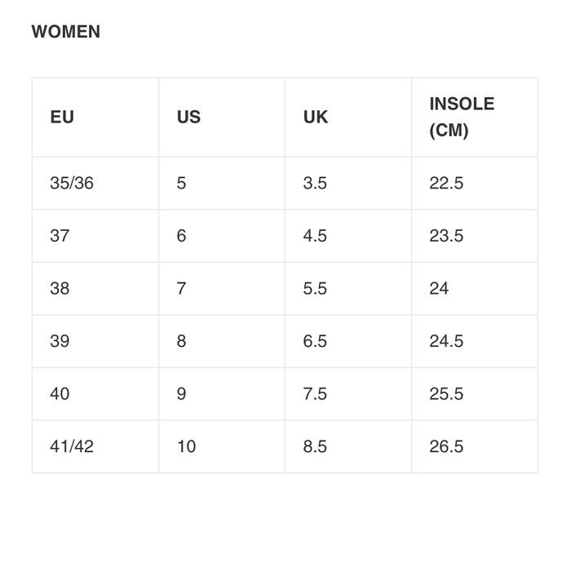
Task: Select the EU 38 size cell
Action: pos(60,288)
